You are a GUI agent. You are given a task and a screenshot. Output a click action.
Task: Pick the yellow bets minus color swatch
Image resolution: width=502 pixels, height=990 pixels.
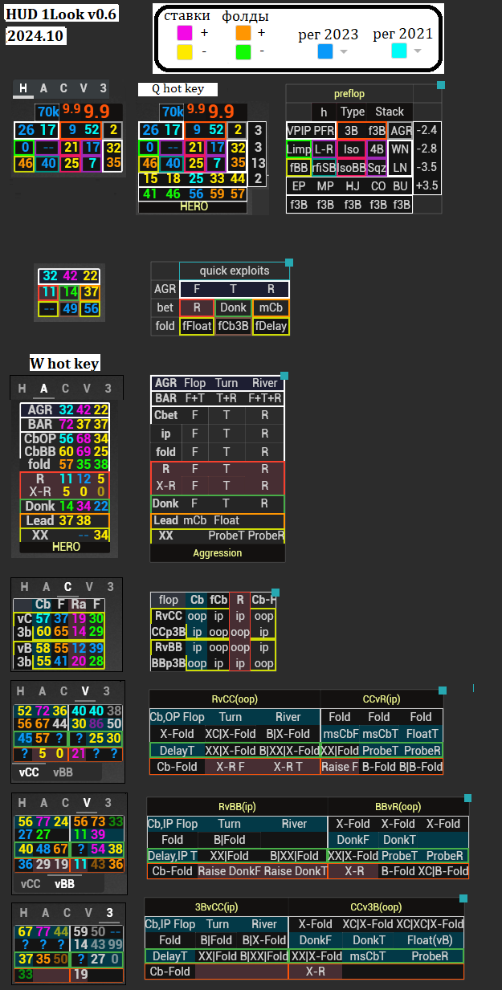click(x=185, y=52)
